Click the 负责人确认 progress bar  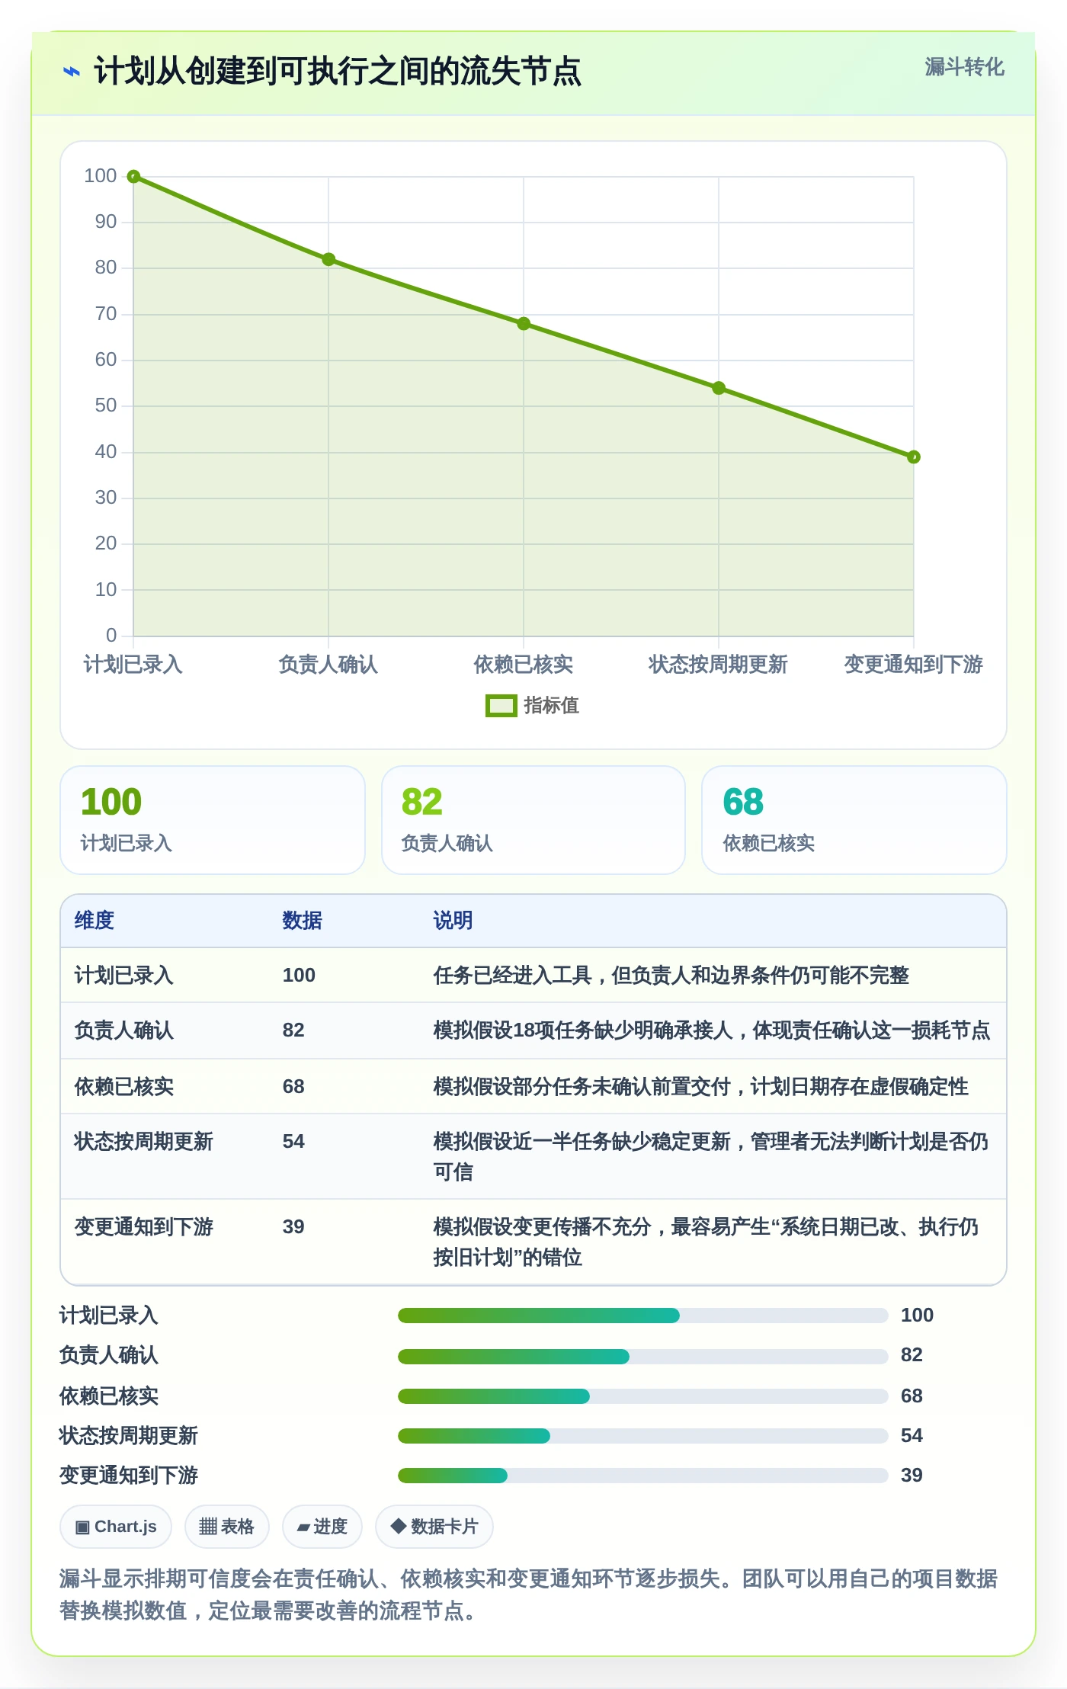642,1356
